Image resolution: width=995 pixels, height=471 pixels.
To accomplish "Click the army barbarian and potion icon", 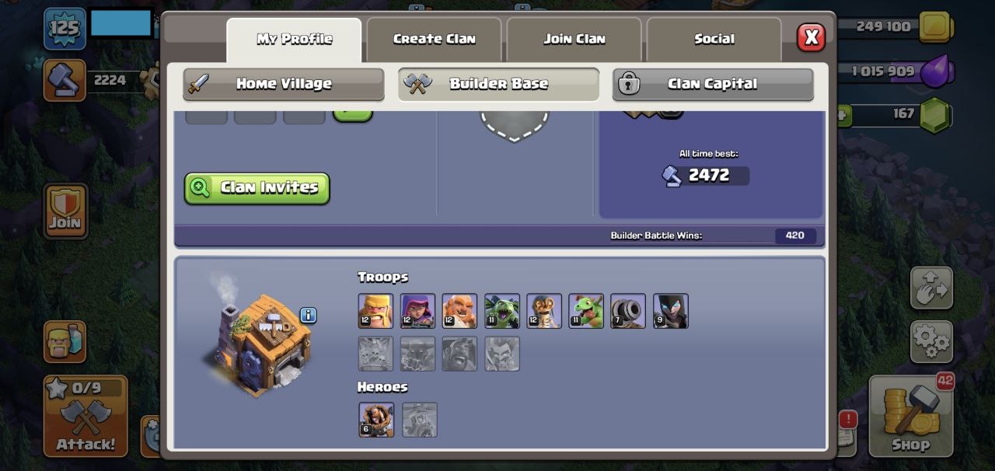I will (65, 341).
